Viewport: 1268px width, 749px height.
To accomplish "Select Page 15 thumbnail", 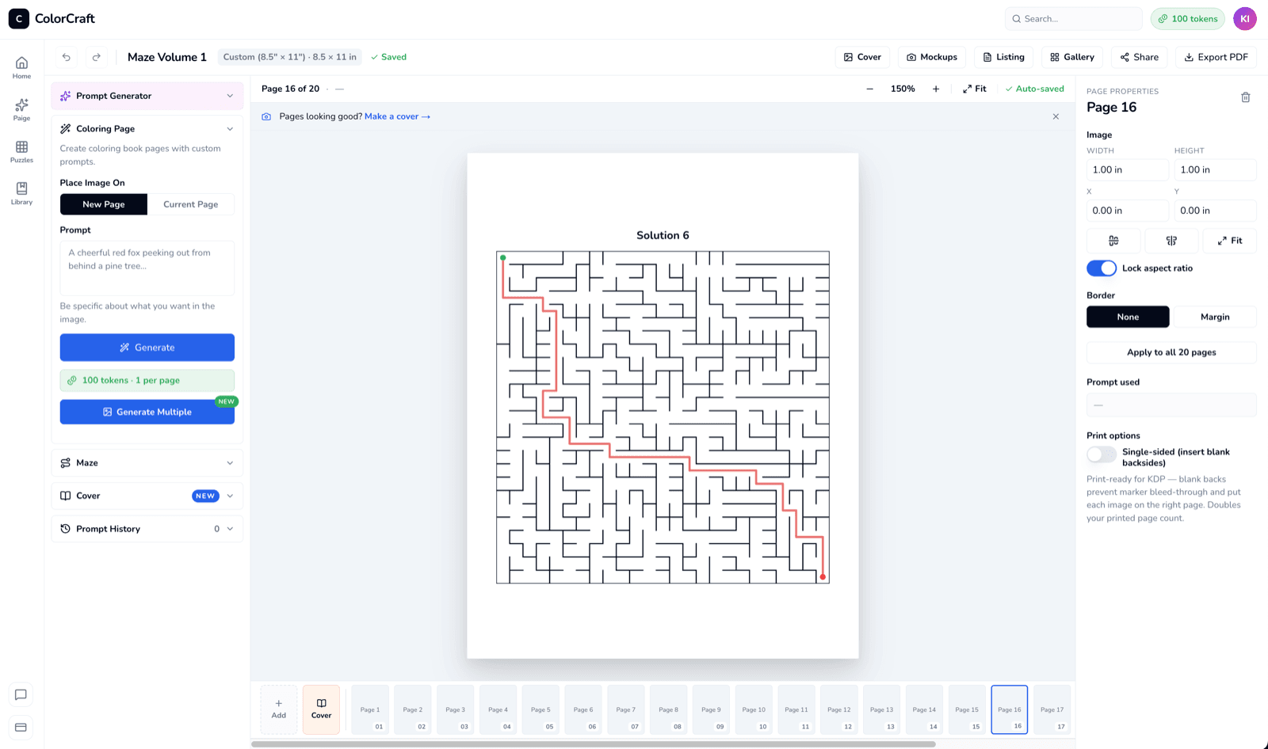I will 967,709.
